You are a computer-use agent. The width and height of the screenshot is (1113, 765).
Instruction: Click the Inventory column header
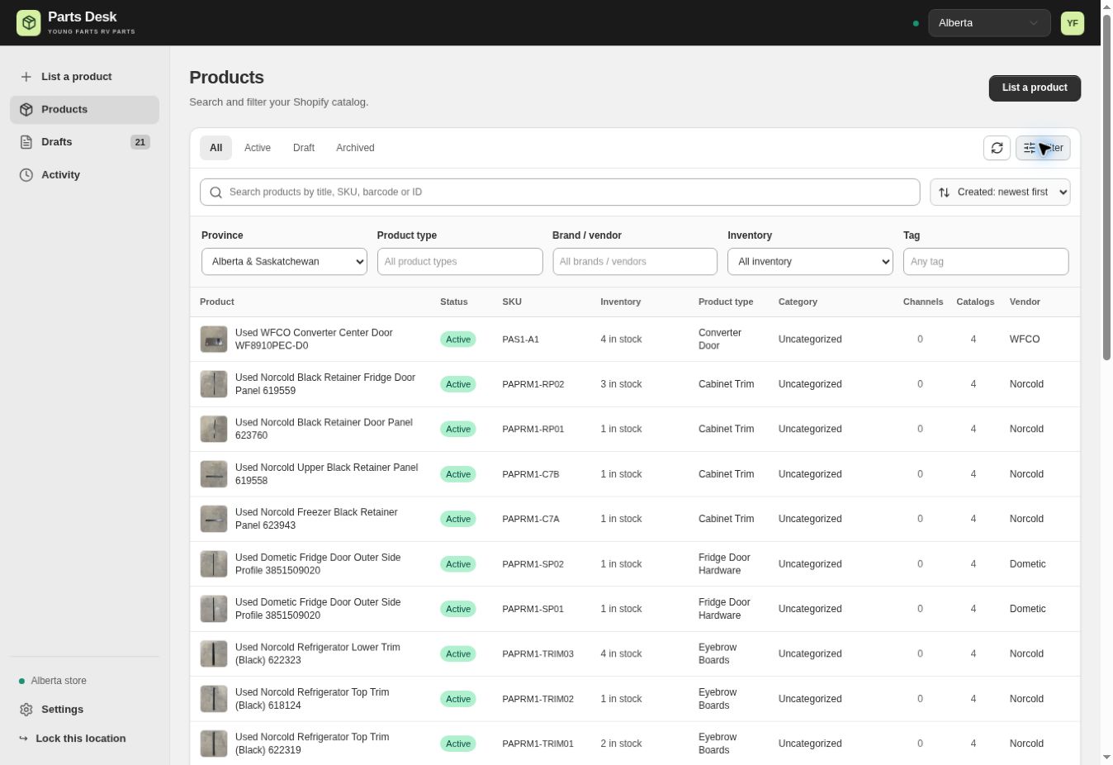[x=621, y=302]
